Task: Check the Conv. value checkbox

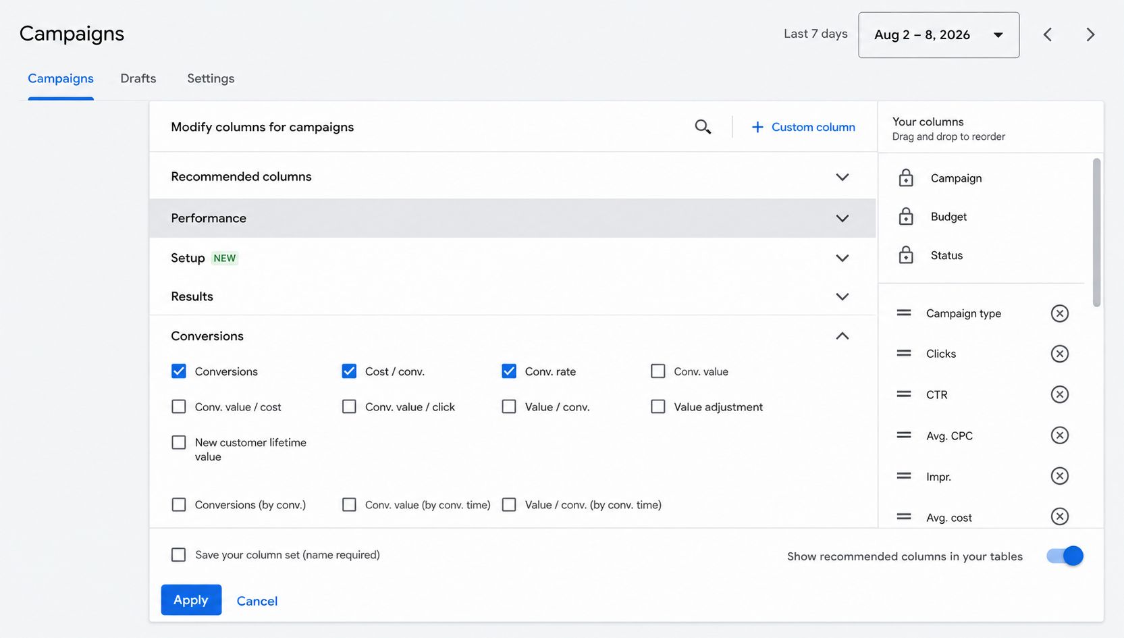Action: pyautogui.click(x=658, y=371)
